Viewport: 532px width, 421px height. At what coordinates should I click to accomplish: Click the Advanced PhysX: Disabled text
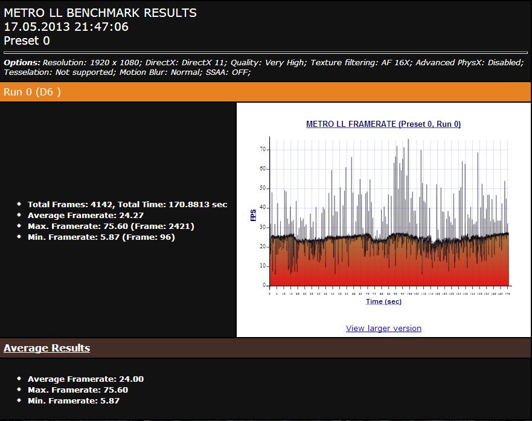point(469,63)
